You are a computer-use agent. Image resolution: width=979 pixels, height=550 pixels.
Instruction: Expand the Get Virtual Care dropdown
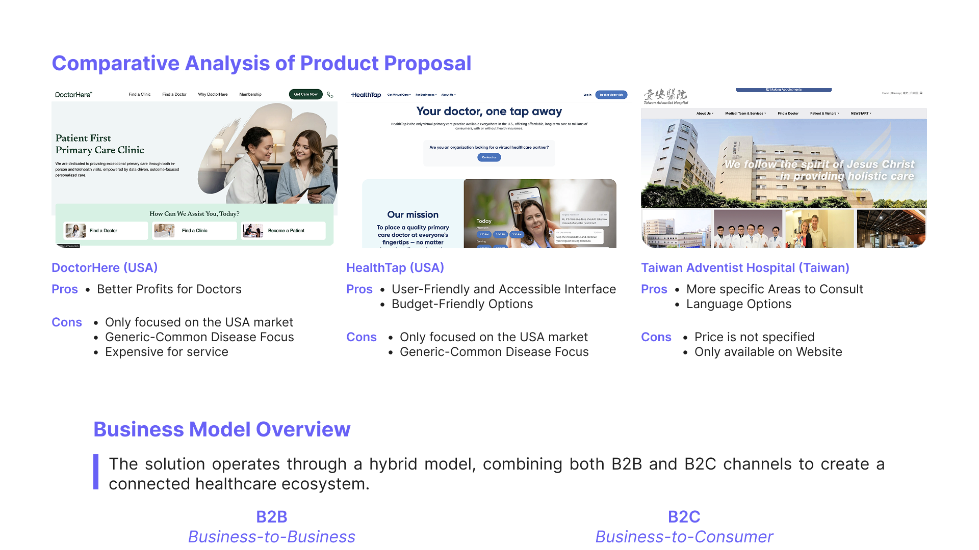[x=399, y=95]
